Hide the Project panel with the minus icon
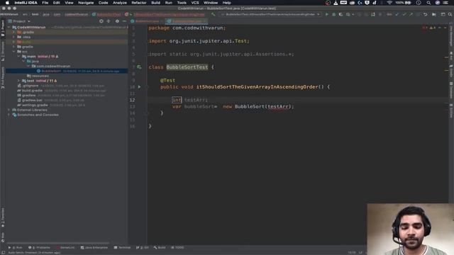Image resolution: width=454 pixels, height=255 pixels. coord(125,21)
